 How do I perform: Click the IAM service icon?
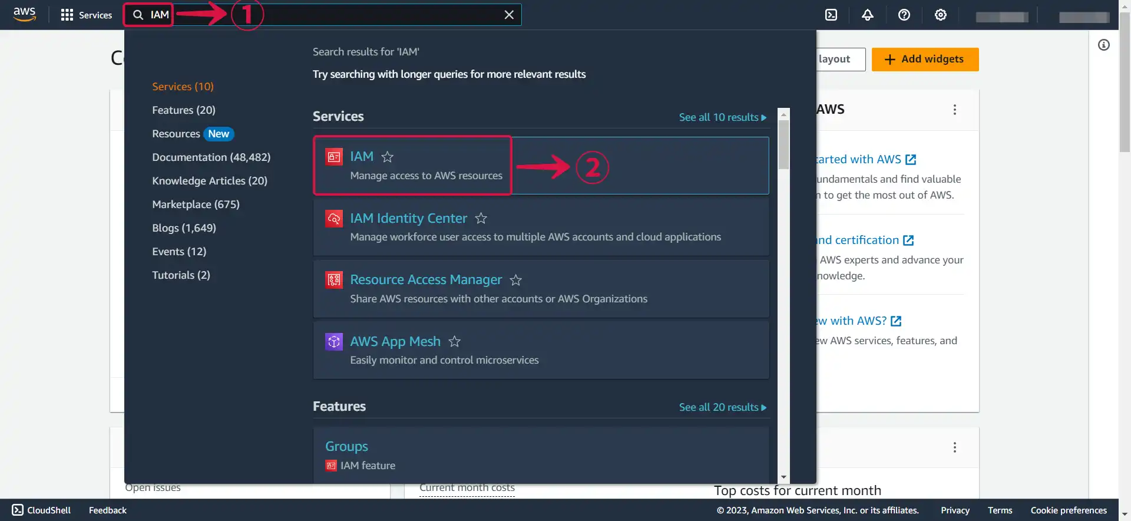334,157
